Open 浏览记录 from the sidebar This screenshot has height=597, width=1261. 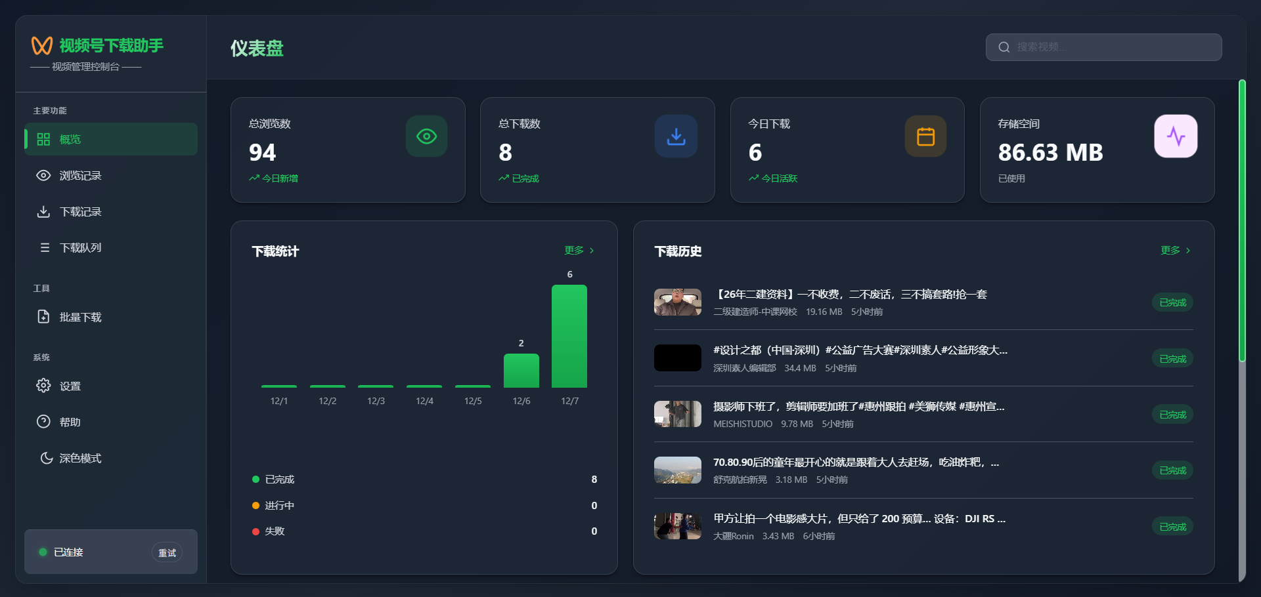pos(111,175)
